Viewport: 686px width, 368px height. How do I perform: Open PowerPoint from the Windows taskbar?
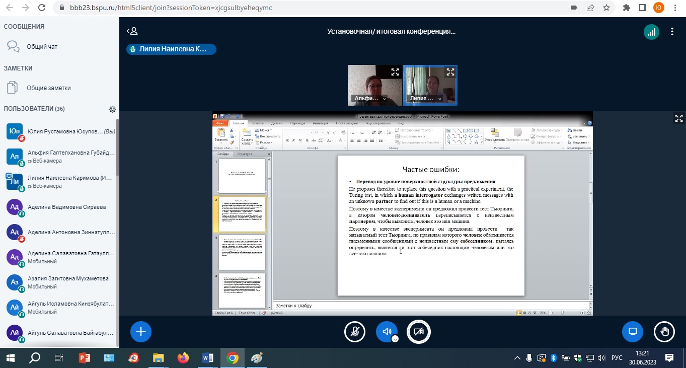pyautogui.click(x=84, y=358)
